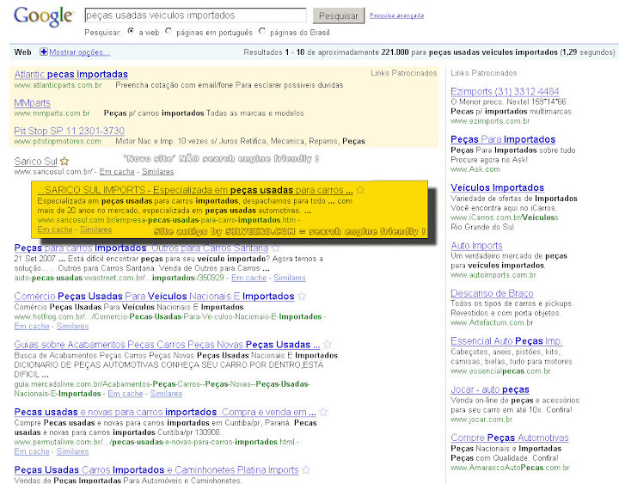The width and height of the screenshot is (619, 484).
Task: Star the Peças para carros importados result
Action: (x=276, y=248)
